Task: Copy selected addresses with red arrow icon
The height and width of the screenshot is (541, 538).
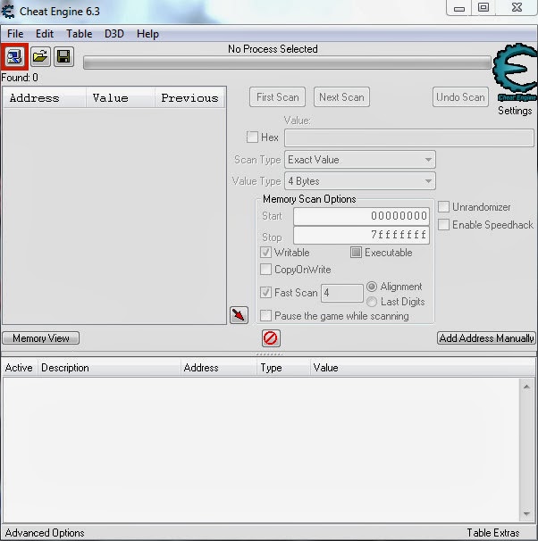Action: point(239,314)
